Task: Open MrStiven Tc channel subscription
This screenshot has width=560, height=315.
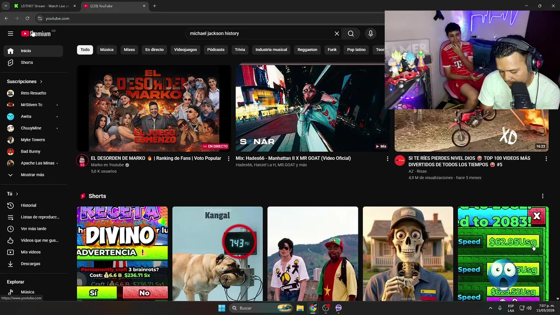Action: click(33, 105)
